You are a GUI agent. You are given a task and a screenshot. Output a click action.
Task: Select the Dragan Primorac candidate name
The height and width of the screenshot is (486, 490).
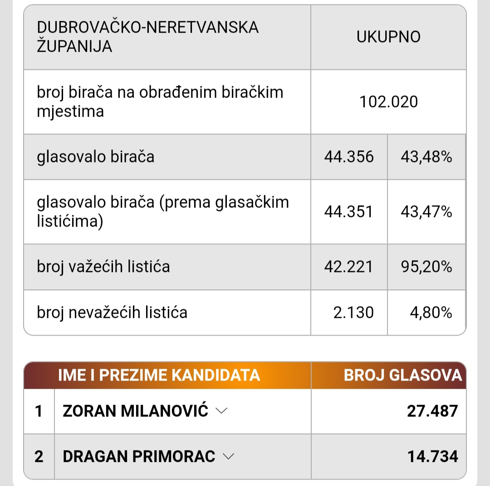click(139, 456)
